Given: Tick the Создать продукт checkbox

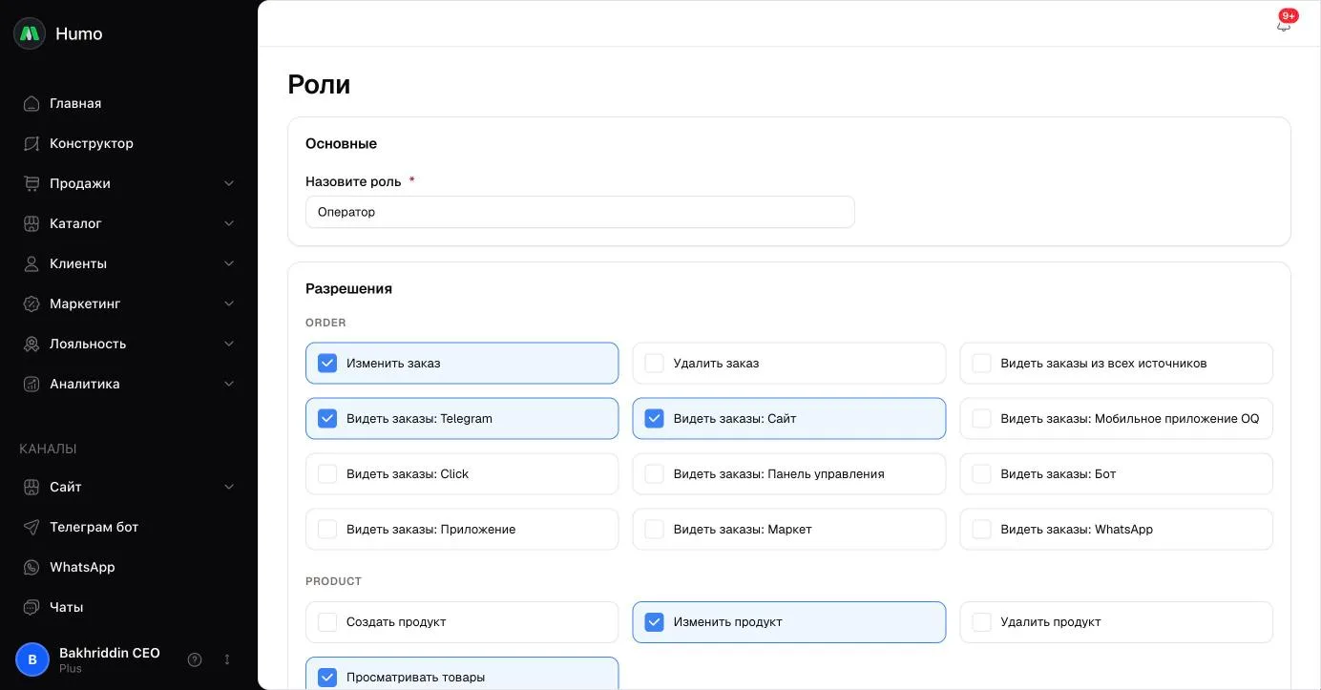Looking at the screenshot, I should 327,622.
